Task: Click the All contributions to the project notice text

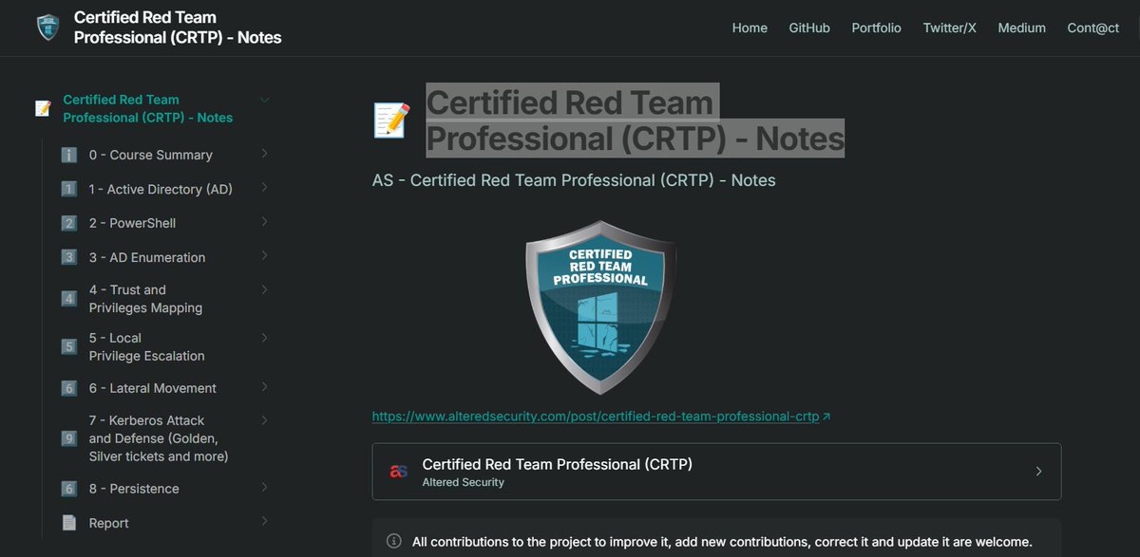Action: (x=722, y=542)
